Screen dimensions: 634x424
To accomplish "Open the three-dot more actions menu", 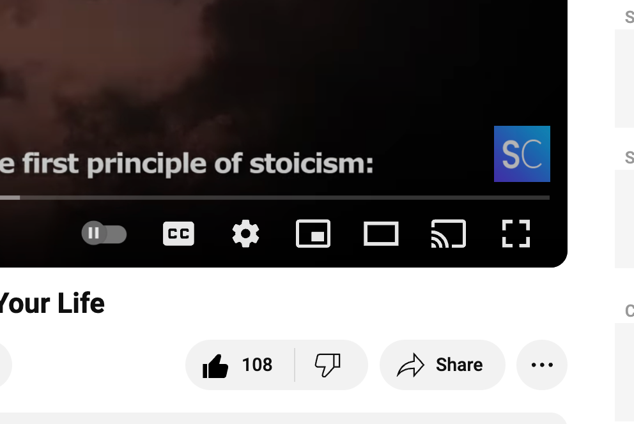I will [x=542, y=365].
